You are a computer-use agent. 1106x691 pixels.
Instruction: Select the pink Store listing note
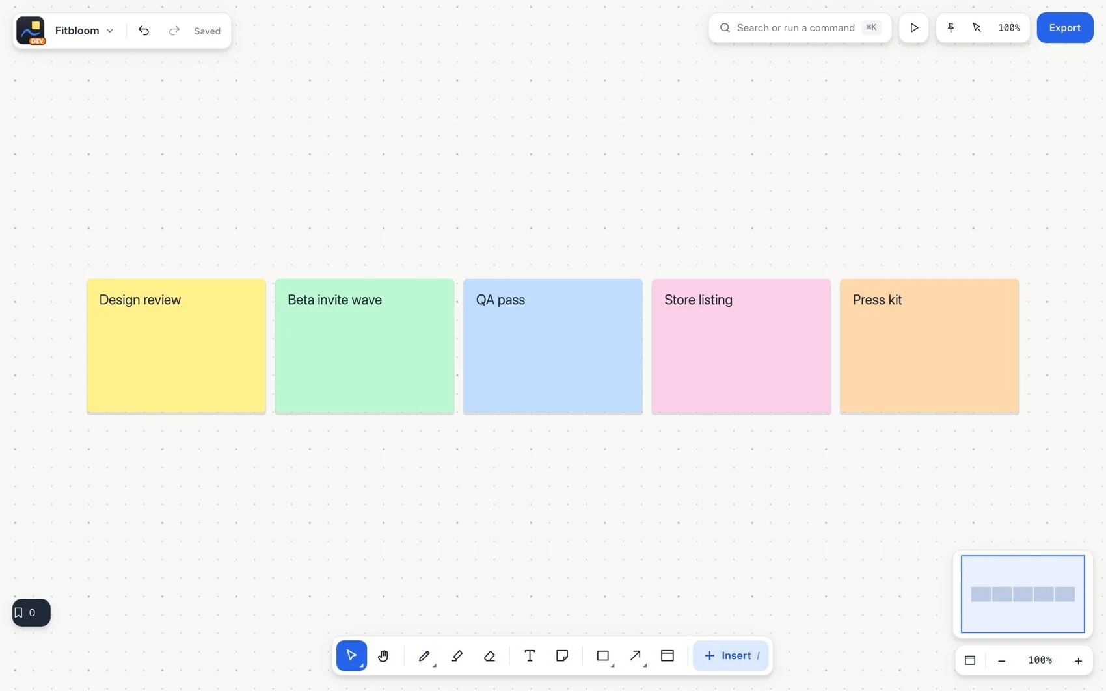pyautogui.click(x=741, y=346)
